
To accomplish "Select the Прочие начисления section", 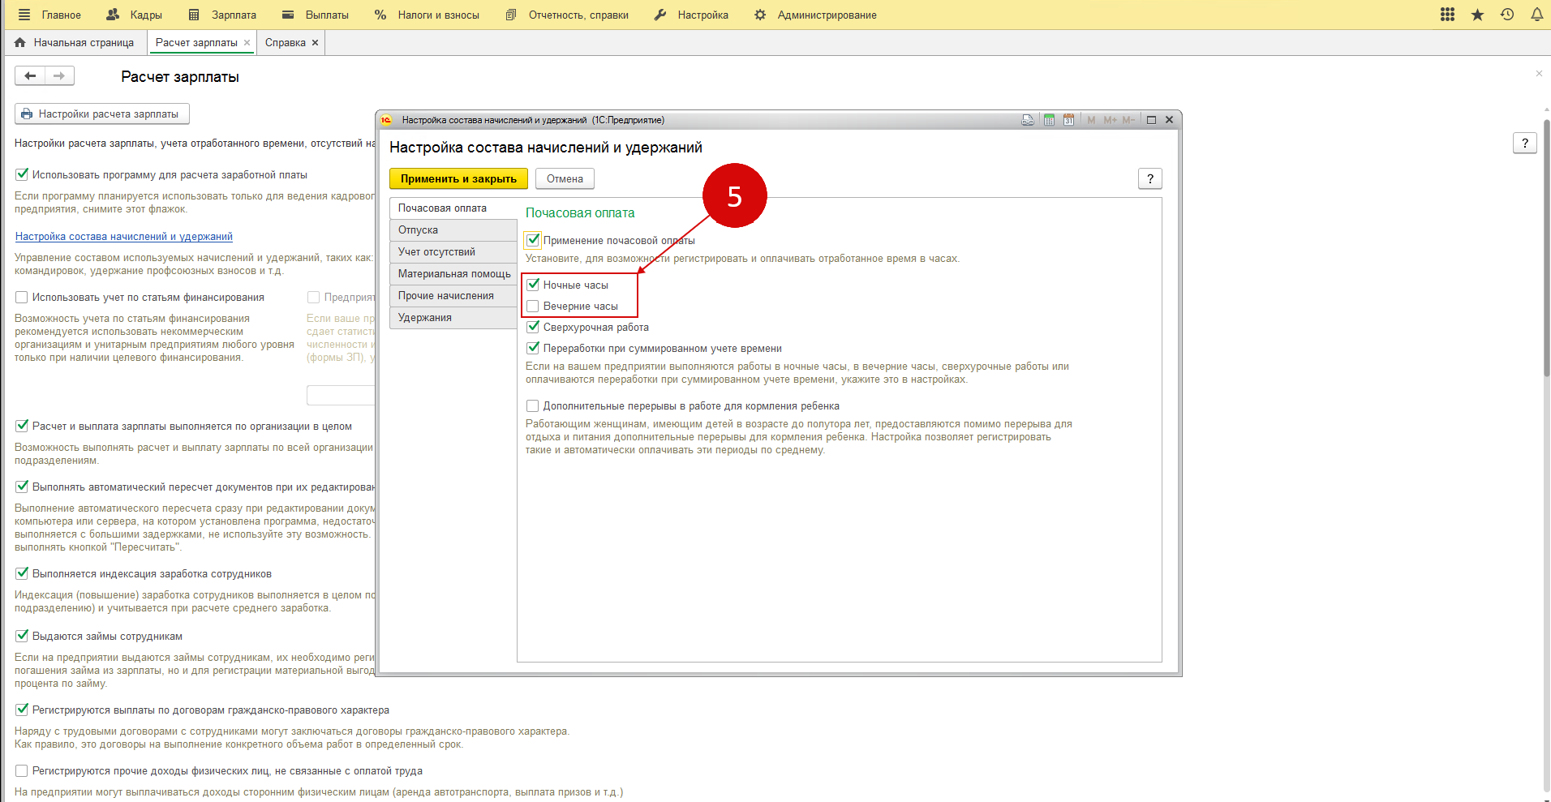I will tap(453, 295).
